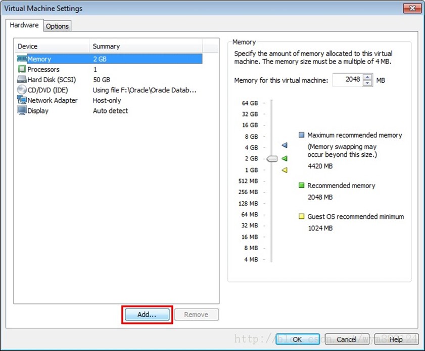Open Help for this dialog
This screenshot has height=351, width=425.
[x=396, y=339]
